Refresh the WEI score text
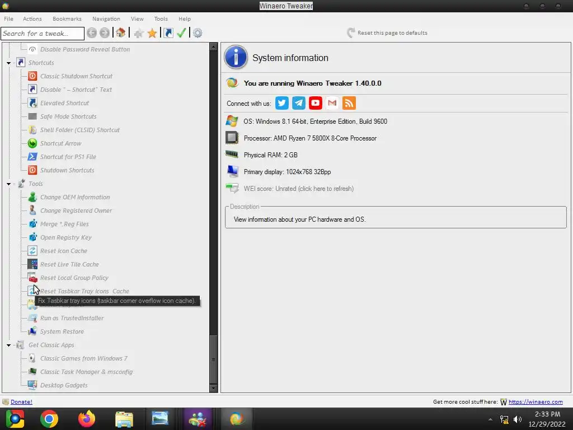This screenshot has width=573, height=430. click(299, 189)
